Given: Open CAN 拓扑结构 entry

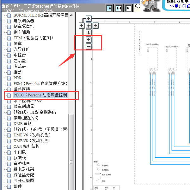Looking at the screenshot, I should tap(27, 146).
